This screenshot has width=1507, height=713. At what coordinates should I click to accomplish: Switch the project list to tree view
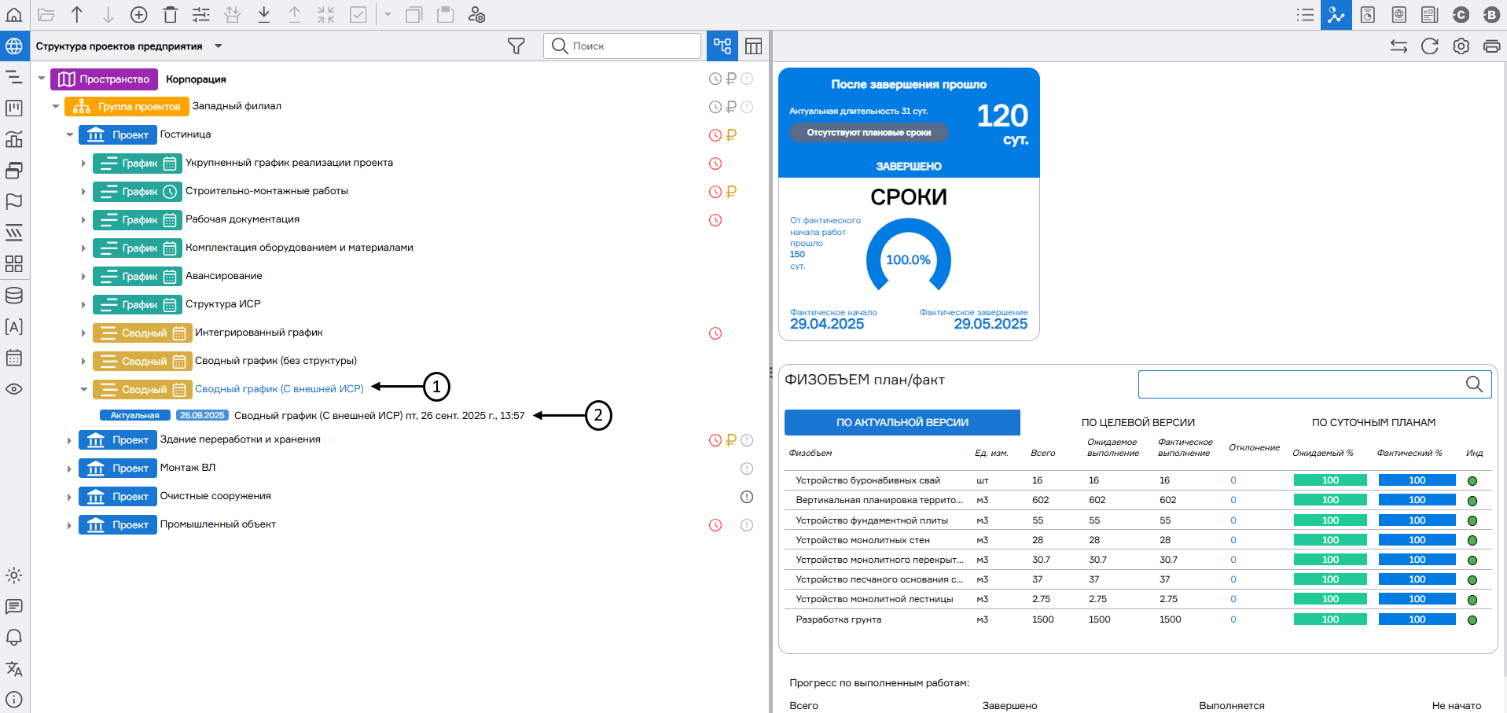[722, 46]
